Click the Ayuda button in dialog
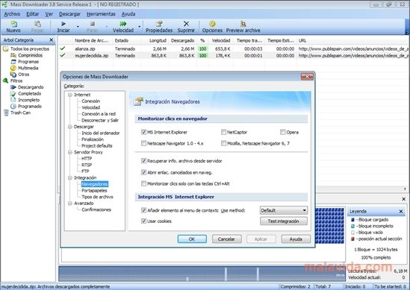 (x=296, y=239)
